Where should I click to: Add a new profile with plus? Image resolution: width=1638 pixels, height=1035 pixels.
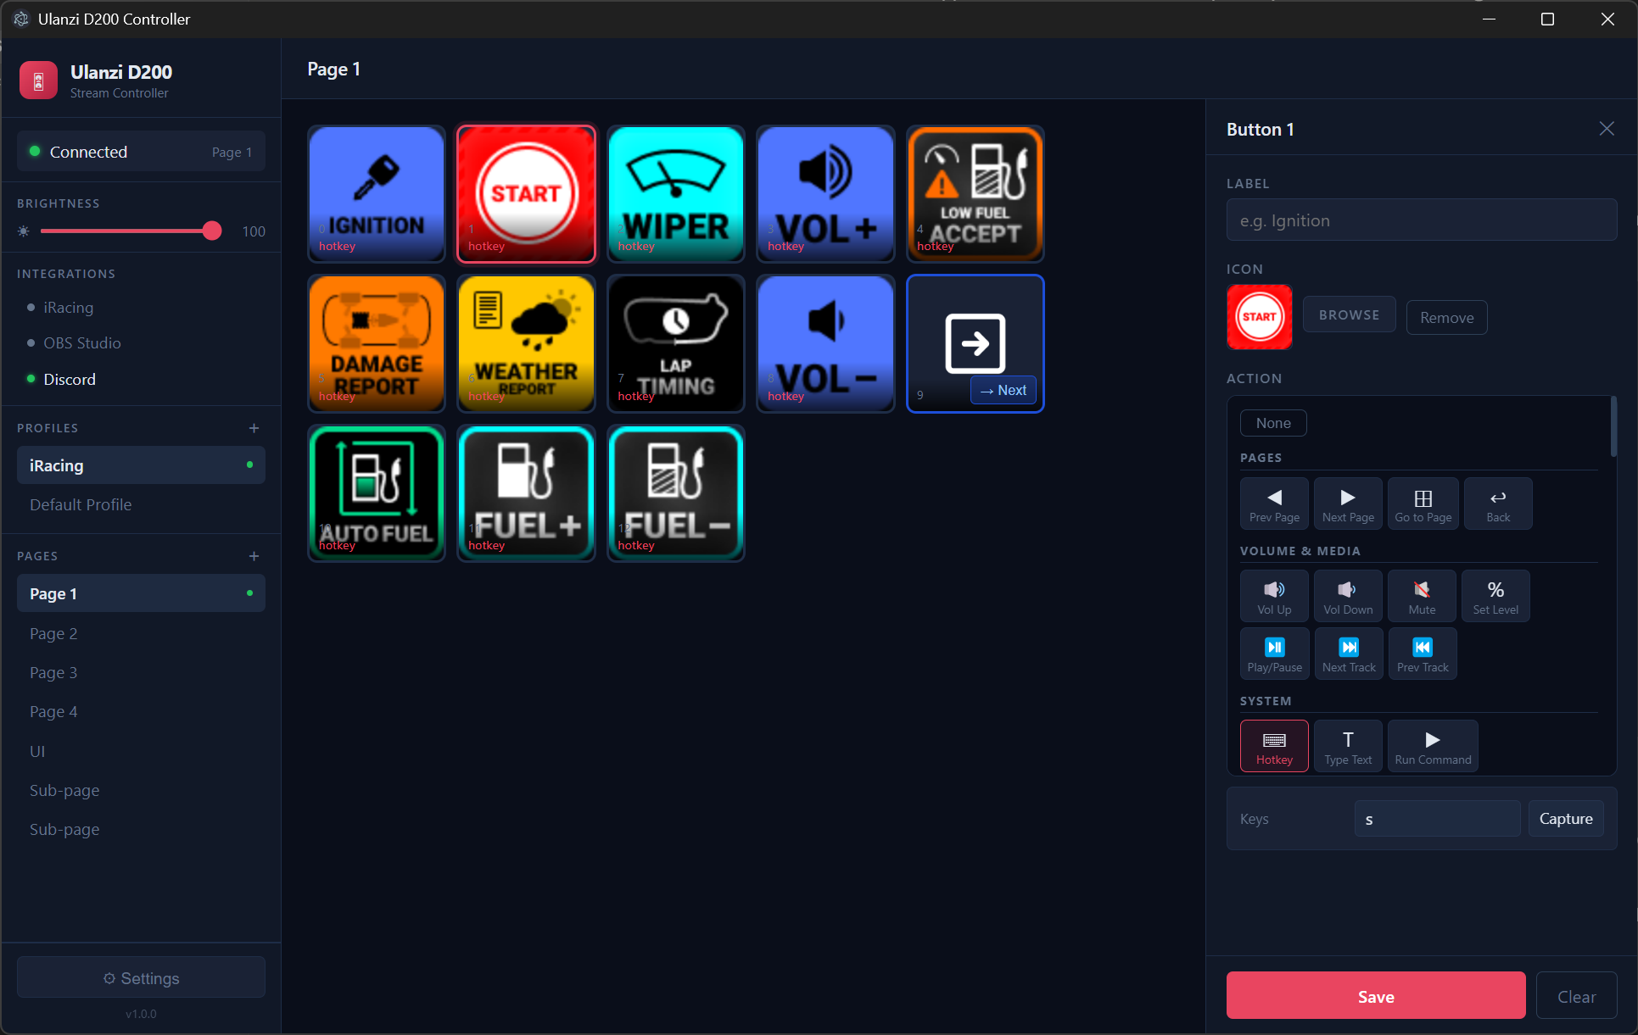click(254, 428)
